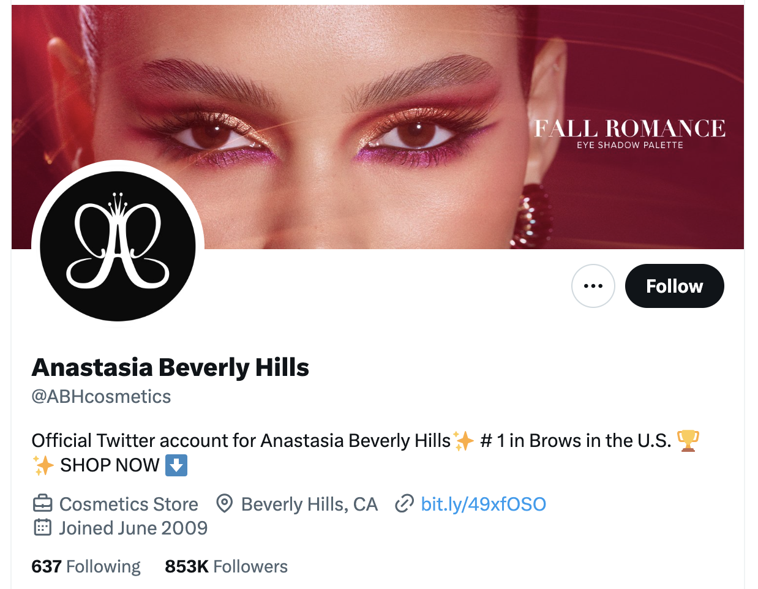This screenshot has height=589, width=758.
Task: View the 853K Followers list
Action: 226,566
